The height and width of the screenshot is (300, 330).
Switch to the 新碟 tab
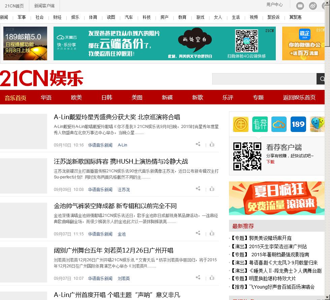pyautogui.click(x=167, y=97)
